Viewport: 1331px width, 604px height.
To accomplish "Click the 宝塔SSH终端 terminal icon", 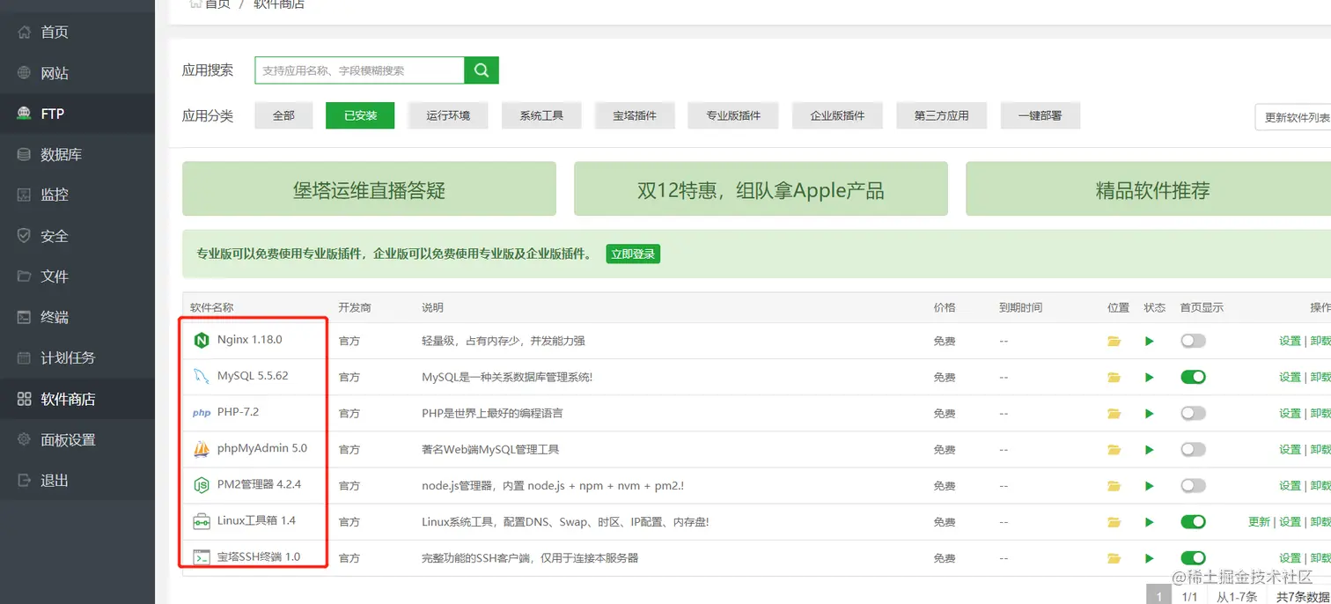I will point(202,557).
